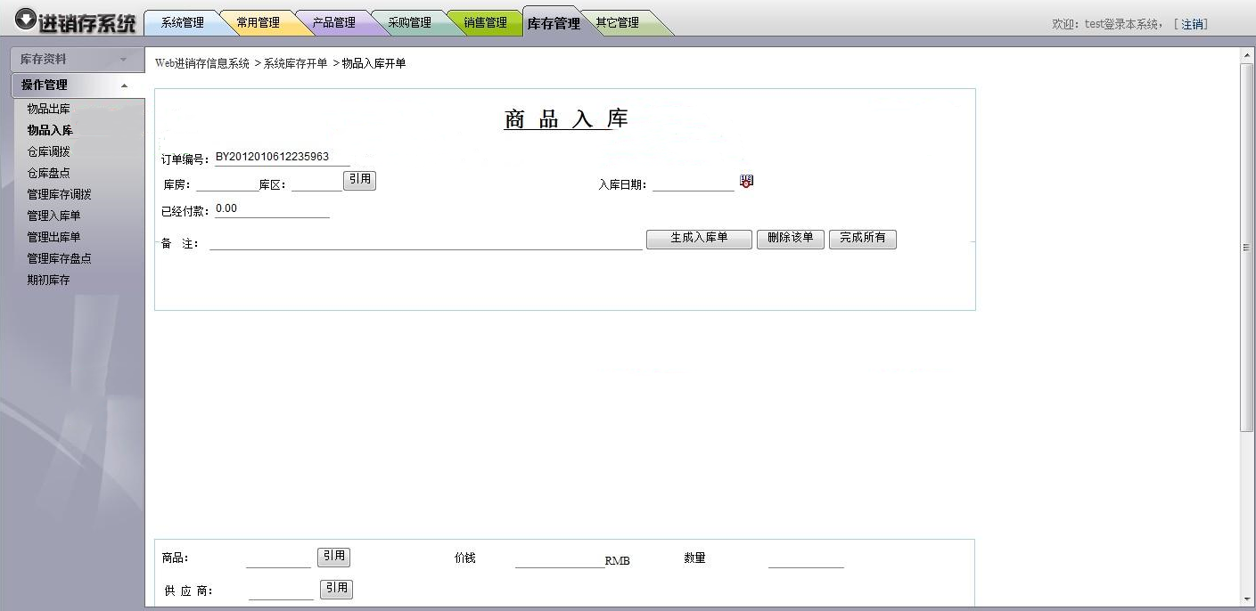Open the 采购管理 tab
This screenshot has width=1256, height=611.
pos(409,23)
